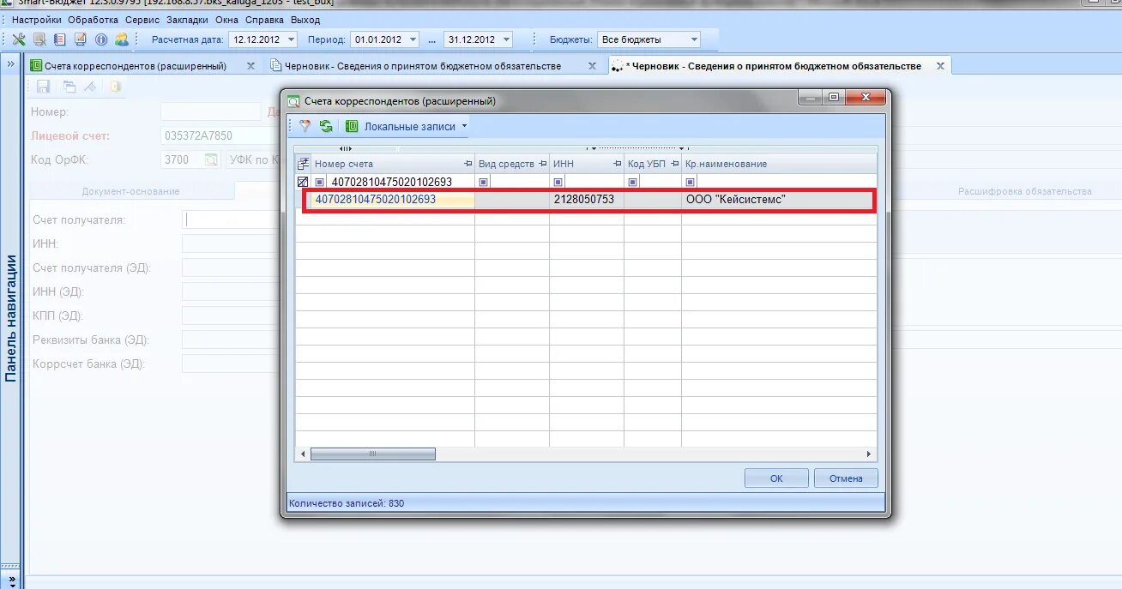Click the Номер input field in document form
The image size is (1122, 589).
point(211,111)
